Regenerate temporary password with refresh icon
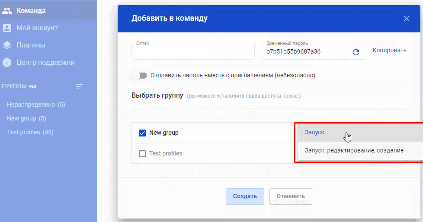 (356, 52)
